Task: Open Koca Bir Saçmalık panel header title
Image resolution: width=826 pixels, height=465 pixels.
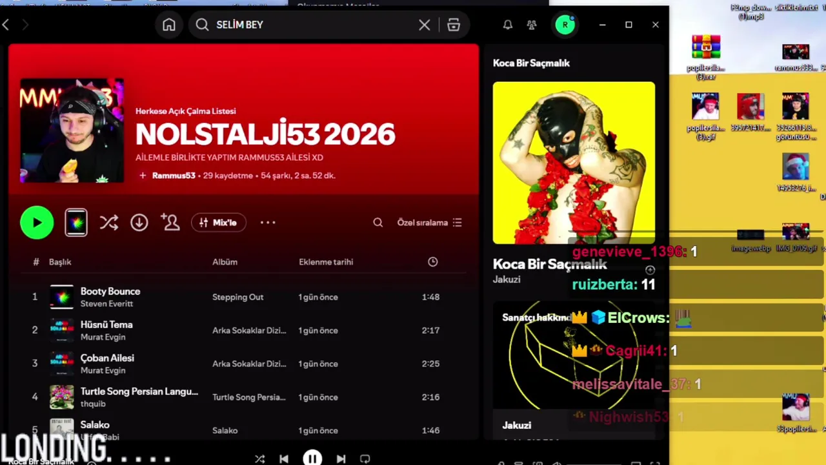Action: [x=531, y=63]
